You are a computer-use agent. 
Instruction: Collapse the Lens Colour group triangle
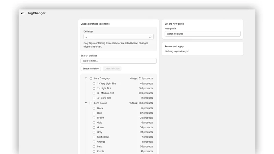tap(86, 103)
